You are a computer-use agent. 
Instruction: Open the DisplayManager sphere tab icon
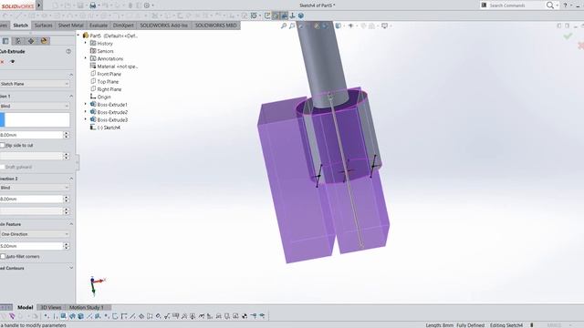[44, 41]
